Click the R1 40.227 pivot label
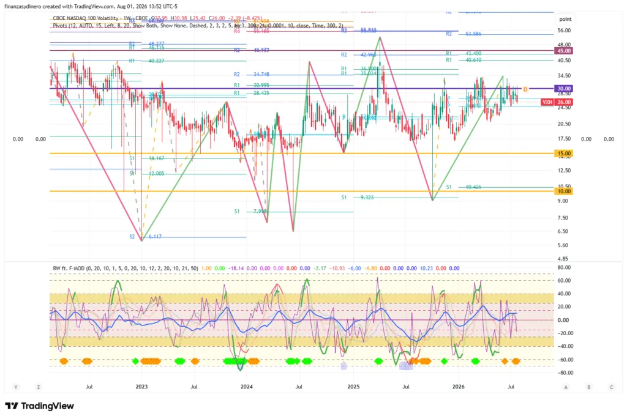 coord(147,61)
